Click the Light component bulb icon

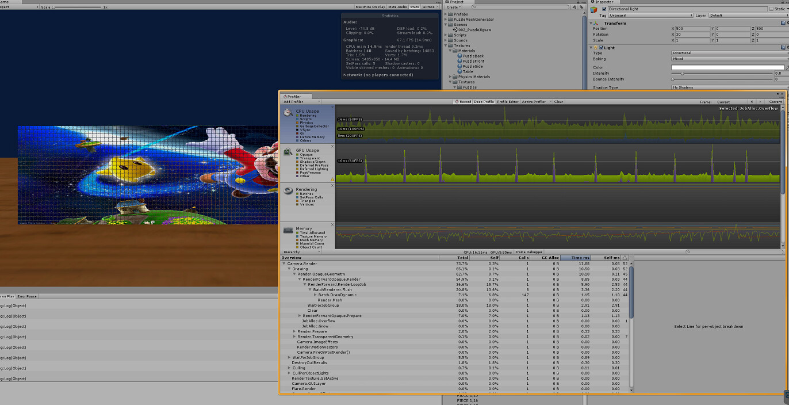595,48
